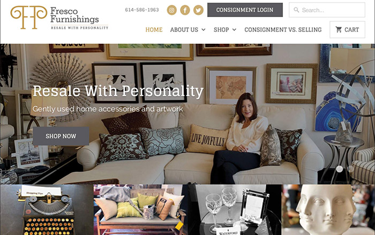Image resolution: width=375 pixels, height=235 pixels.
Task: Click the shopping cart icon
Action: coord(339,29)
